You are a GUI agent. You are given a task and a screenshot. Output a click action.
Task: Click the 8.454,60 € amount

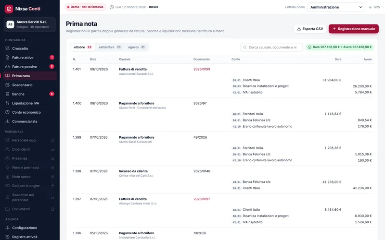(333, 210)
